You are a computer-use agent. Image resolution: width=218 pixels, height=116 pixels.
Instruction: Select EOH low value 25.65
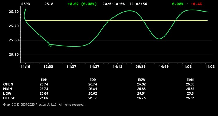coord(44,93)
